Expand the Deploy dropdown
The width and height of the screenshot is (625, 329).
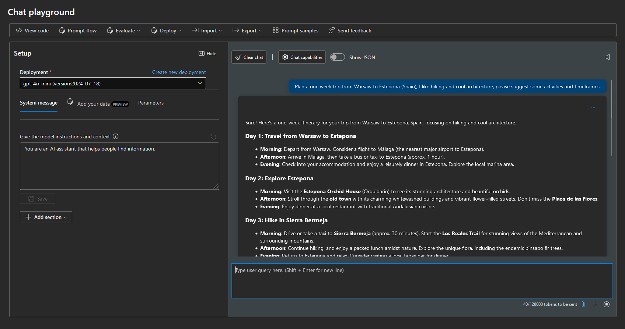(x=166, y=31)
